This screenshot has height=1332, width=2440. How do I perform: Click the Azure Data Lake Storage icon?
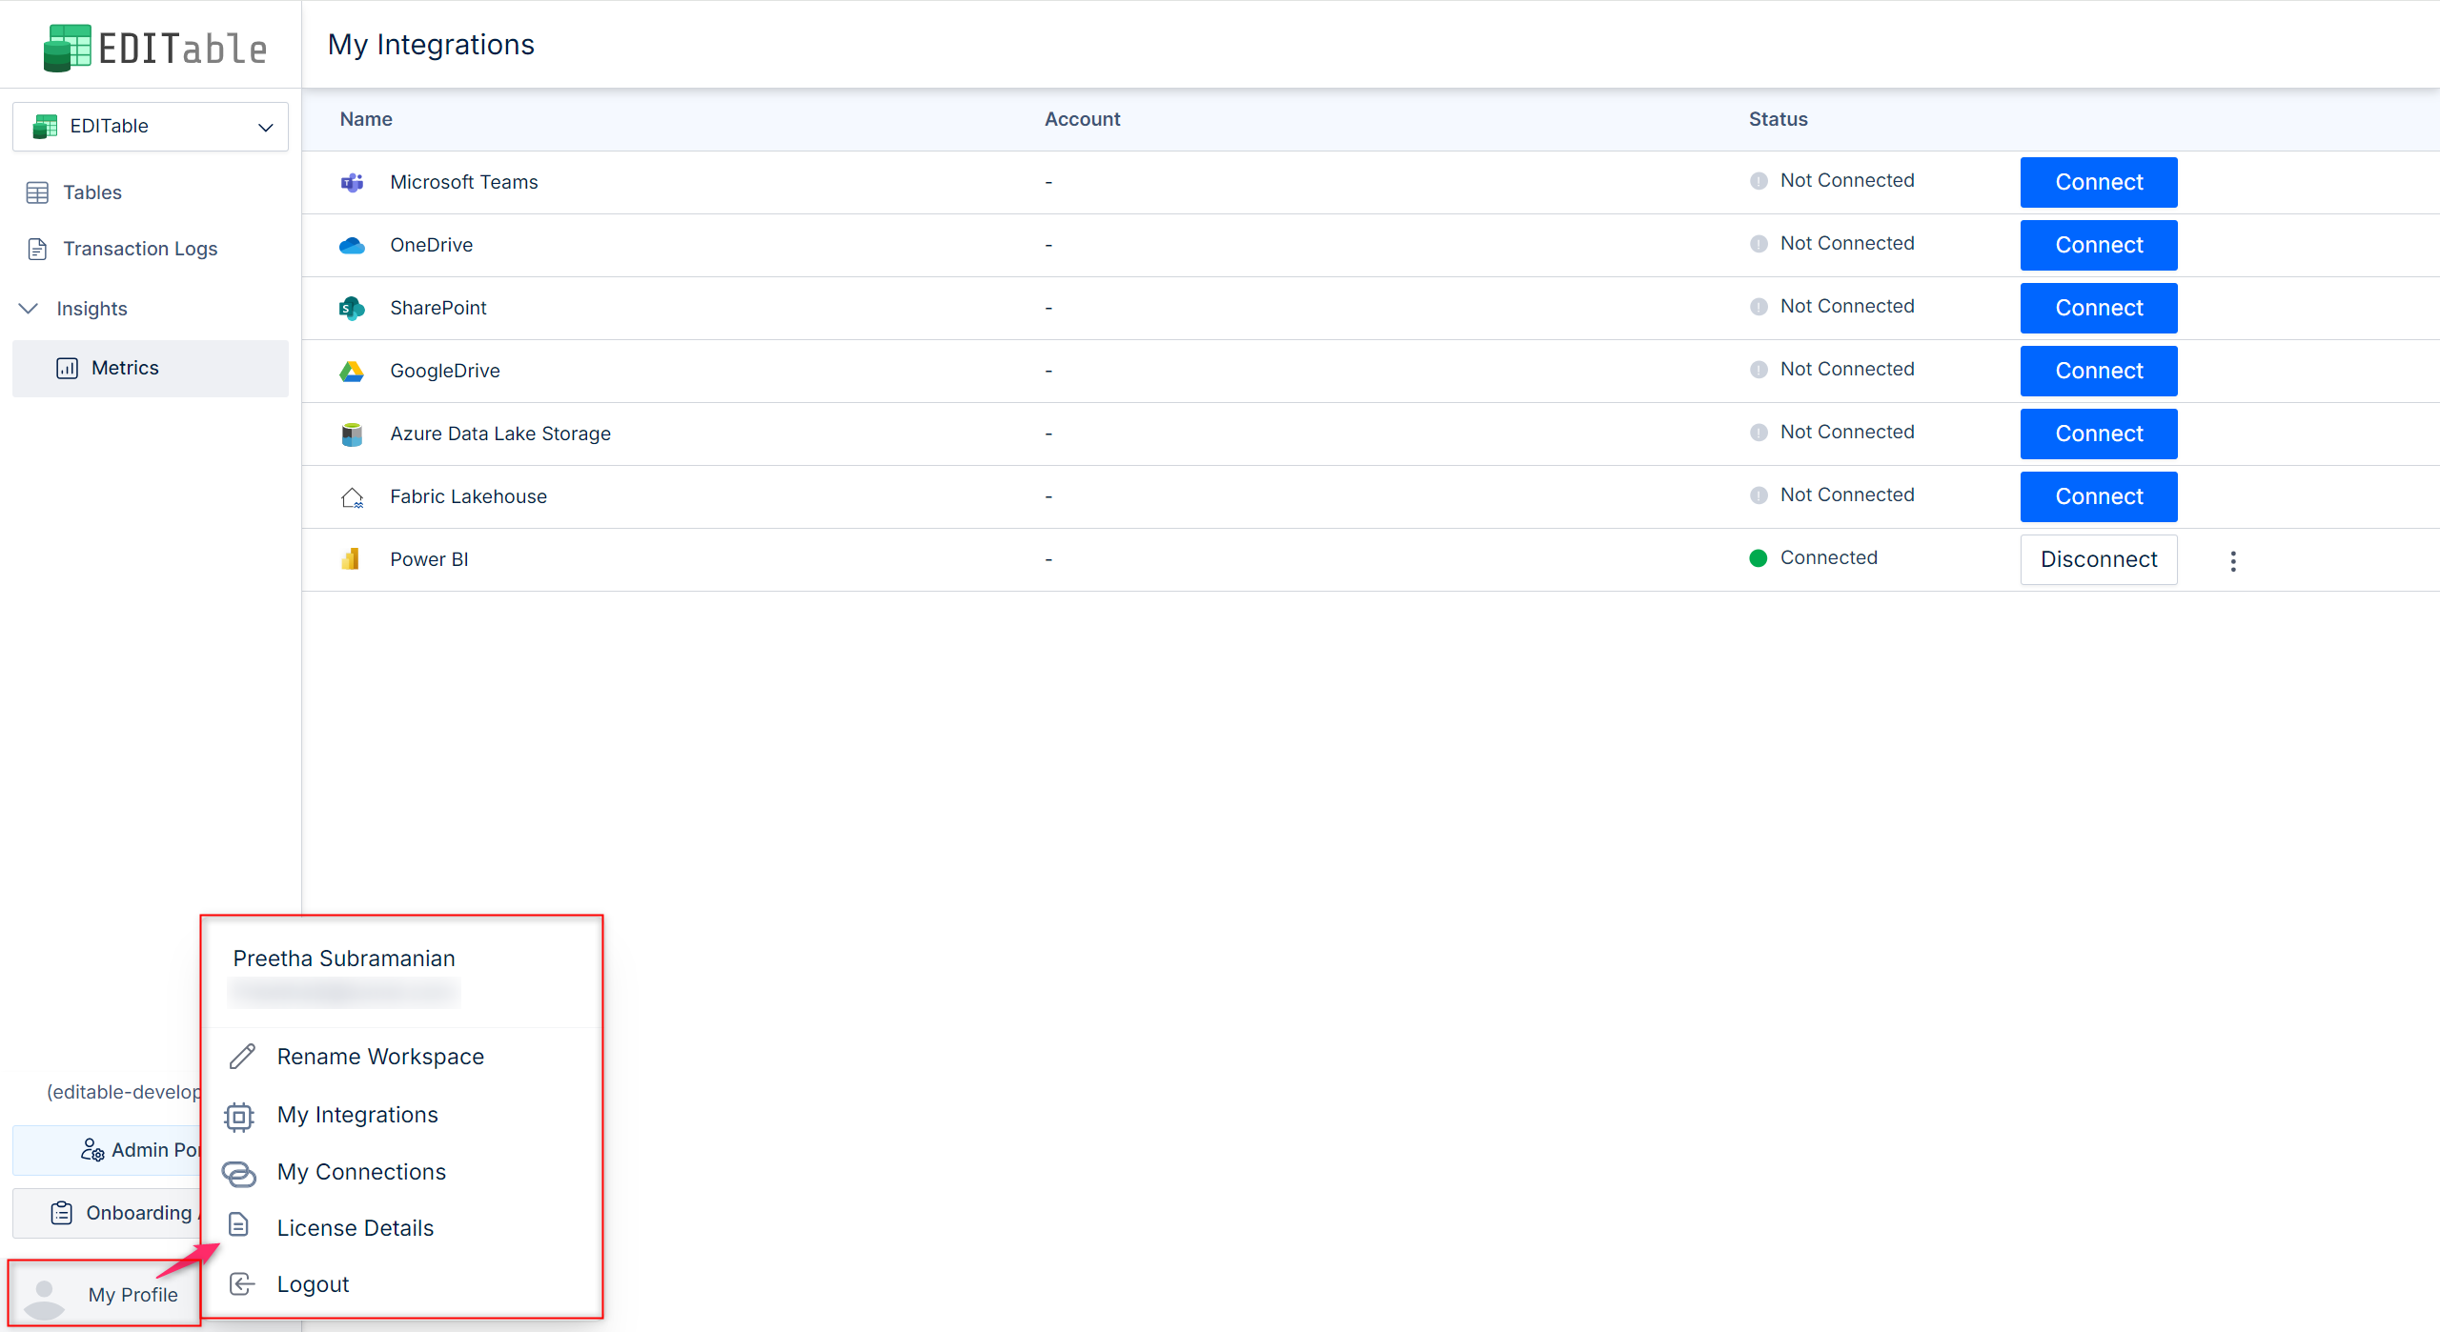pyautogui.click(x=352, y=434)
